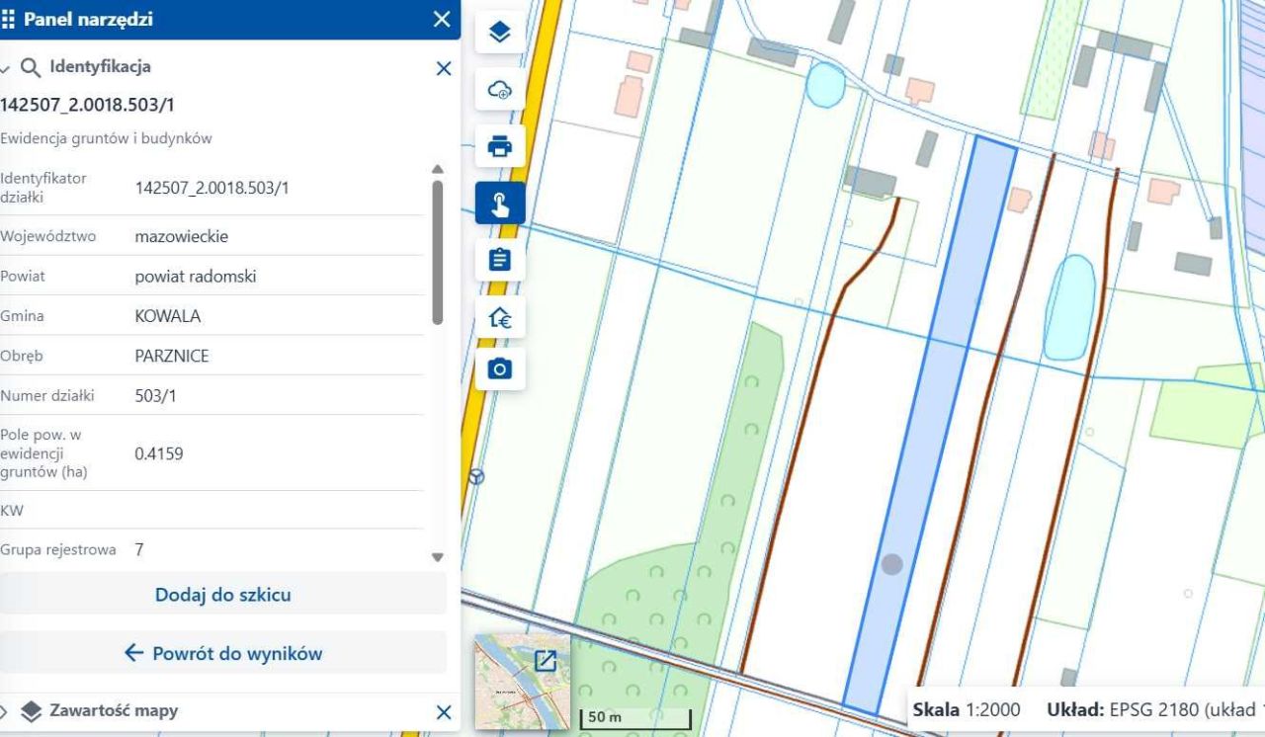The height and width of the screenshot is (737, 1265).
Task: Click the scroll-up arrow of attribute list
Action: [438, 169]
